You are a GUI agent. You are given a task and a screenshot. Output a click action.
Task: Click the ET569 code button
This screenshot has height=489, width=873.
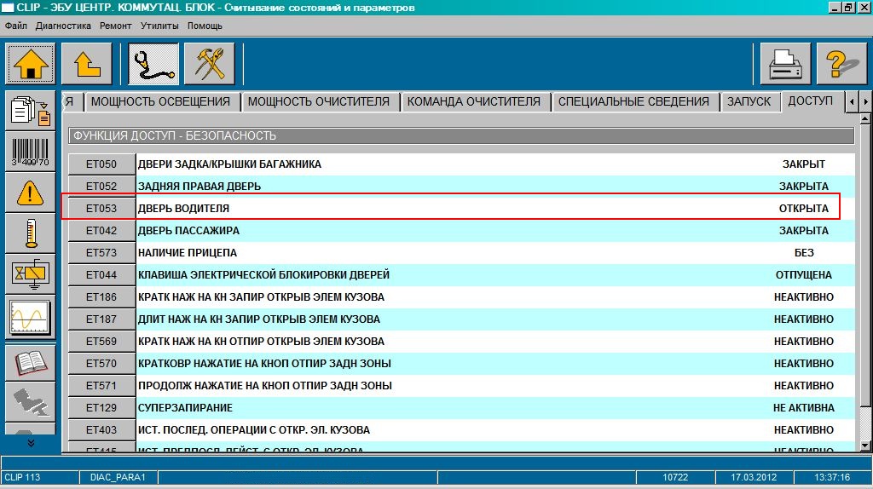[x=101, y=342]
